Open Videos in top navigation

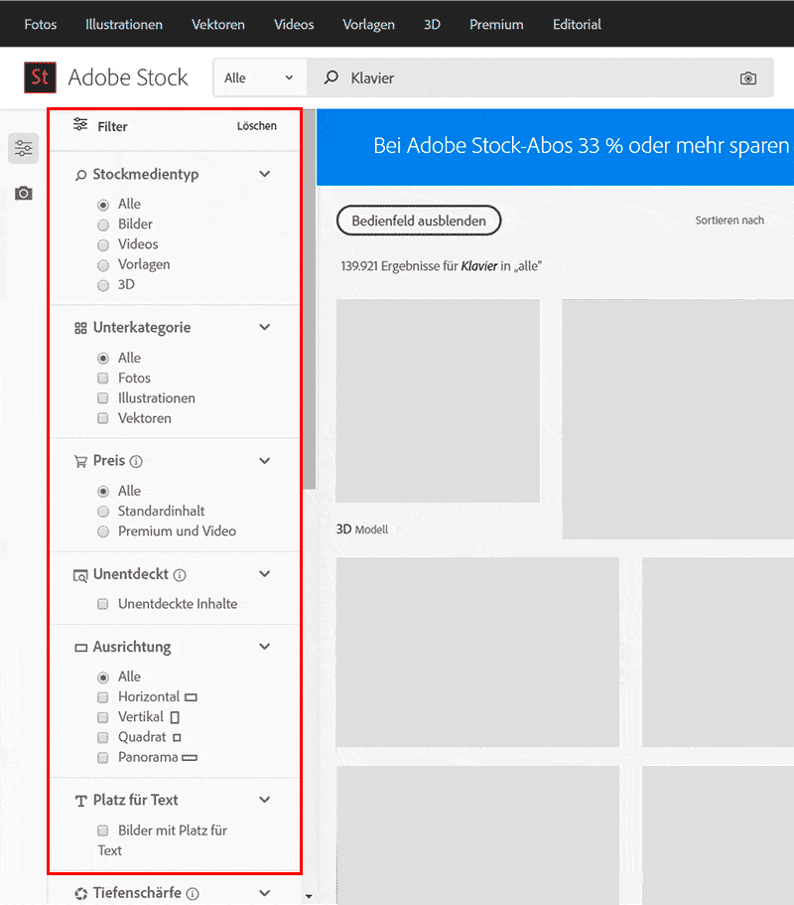tap(294, 24)
